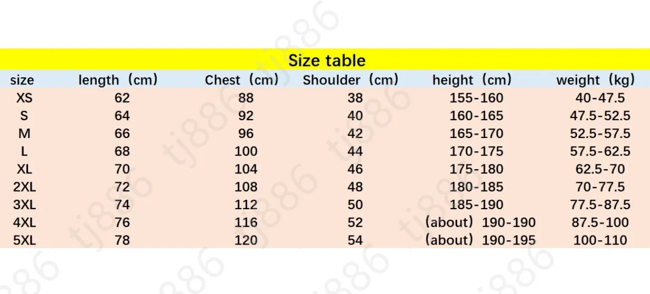Select the chest value 120
650x294 pixels.
pyautogui.click(x=246, y=240)
